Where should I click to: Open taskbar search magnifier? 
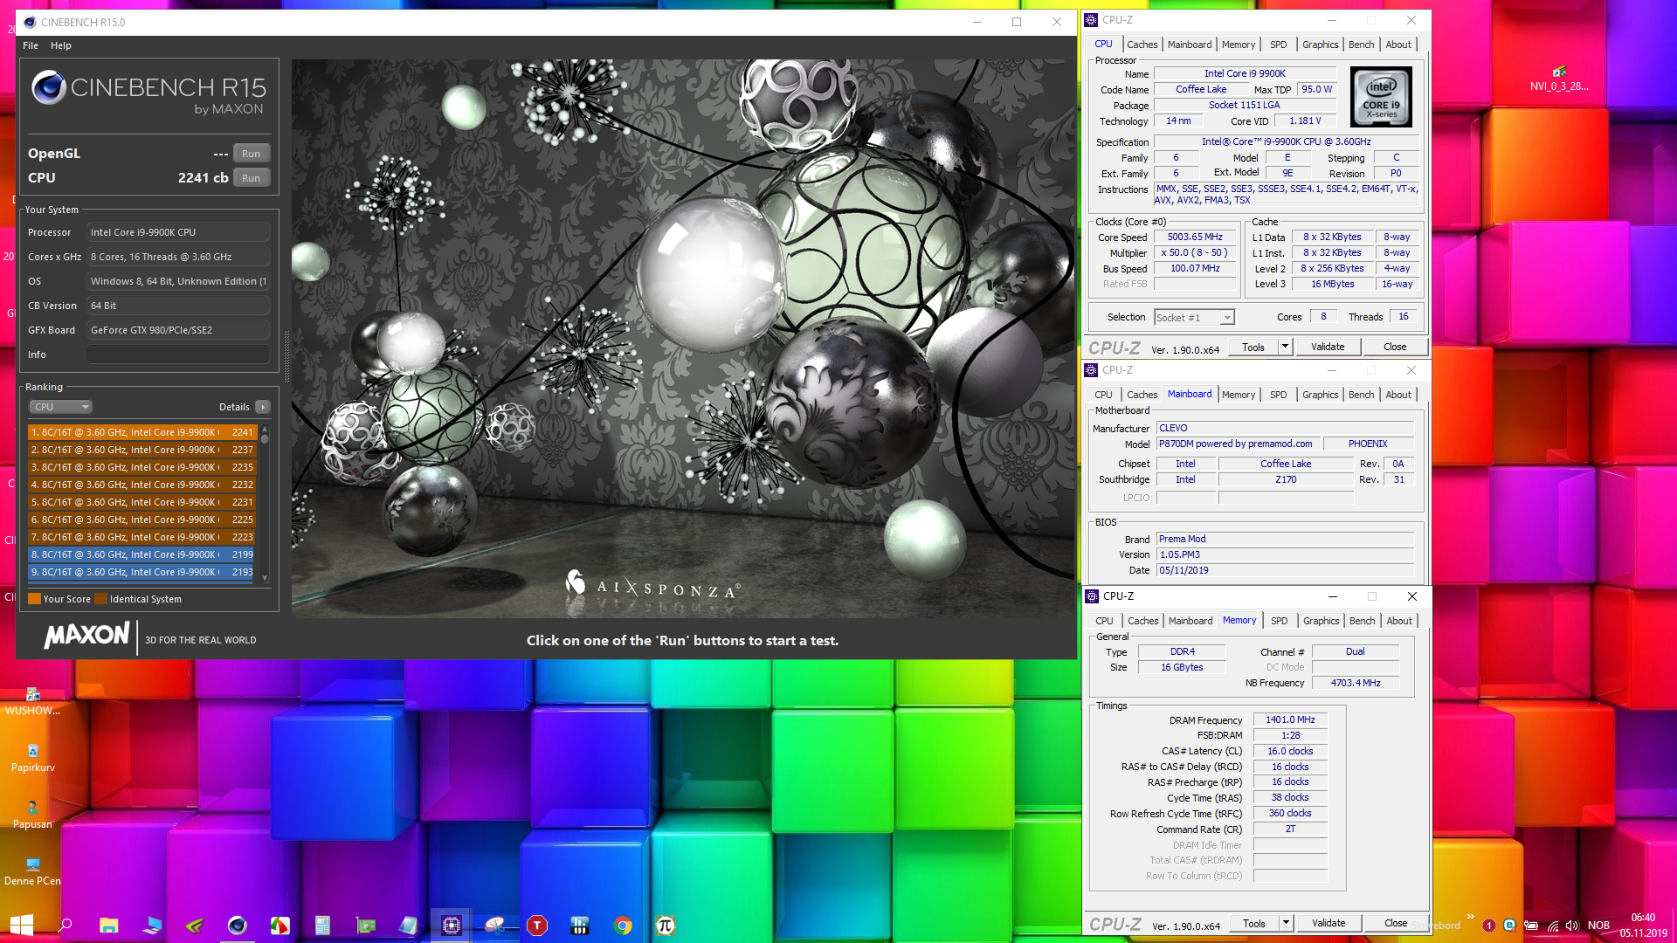click(65, 926)
